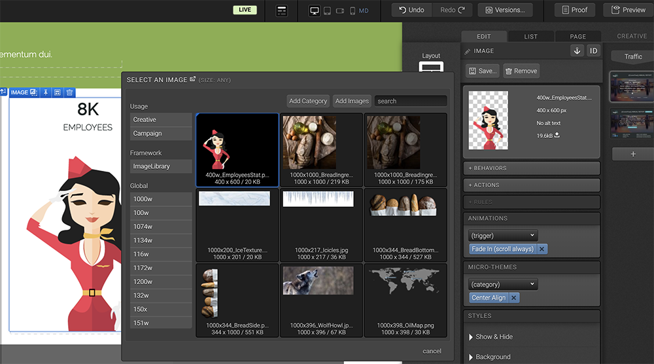Image resolution: width=654 pixels, height=364 pixels.
Task: Click Add Category button
Action: coord(308,101)
